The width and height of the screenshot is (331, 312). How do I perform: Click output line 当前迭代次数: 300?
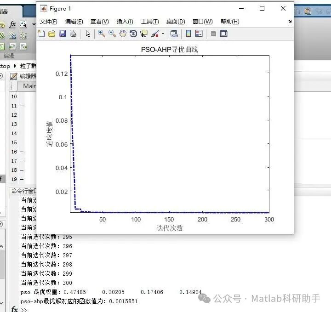click(x=46, y=283)
